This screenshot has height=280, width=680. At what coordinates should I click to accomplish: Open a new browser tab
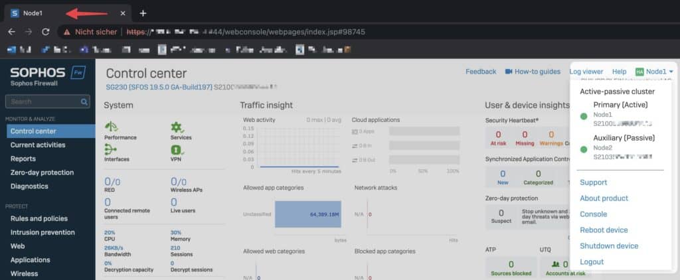(143, 13)
